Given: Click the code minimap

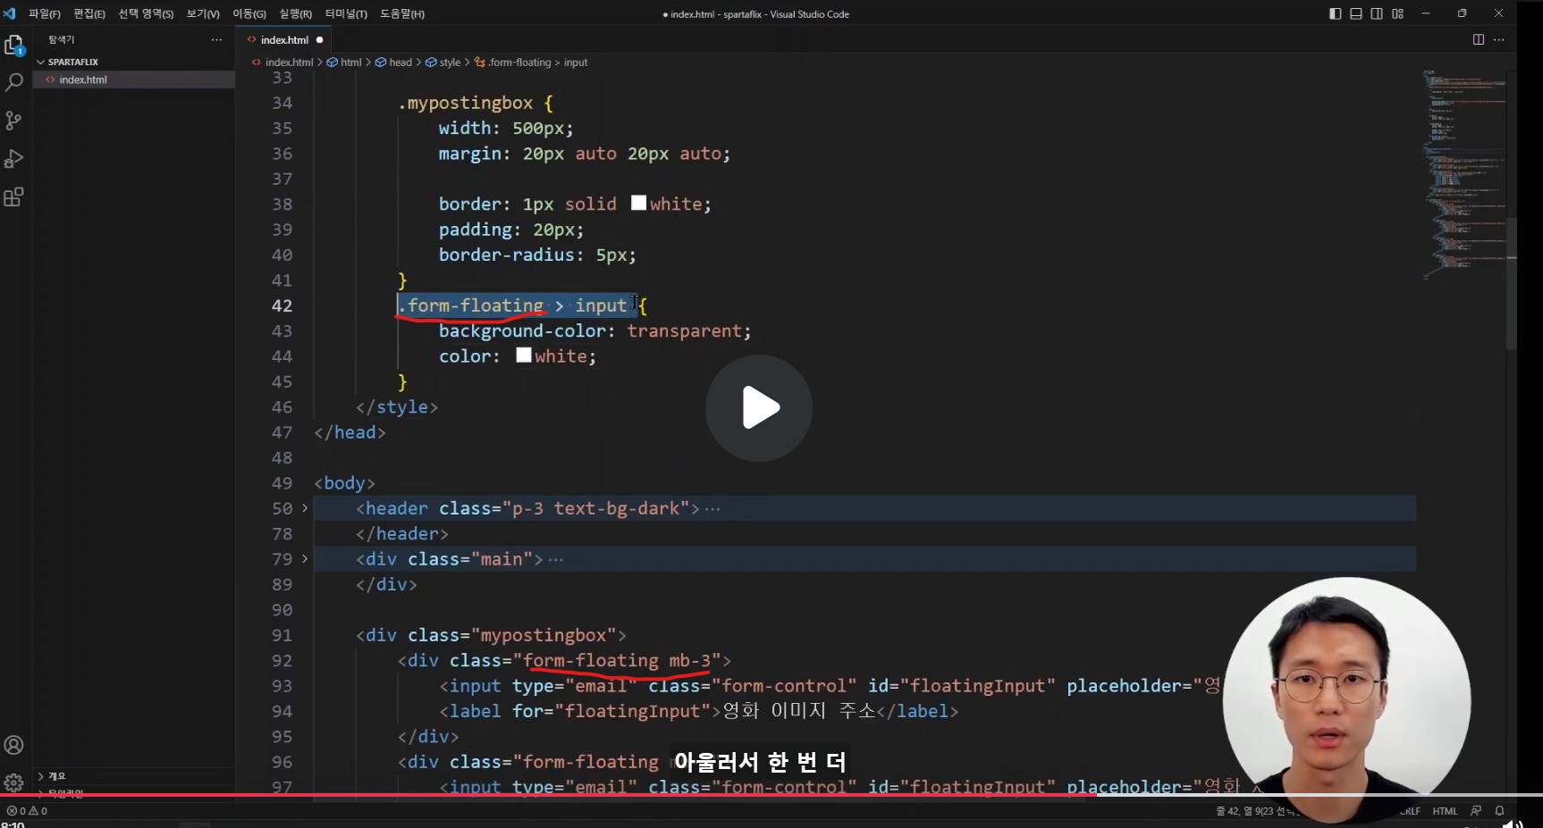Looking at the screenshot, I should (x=1463, y=174).
